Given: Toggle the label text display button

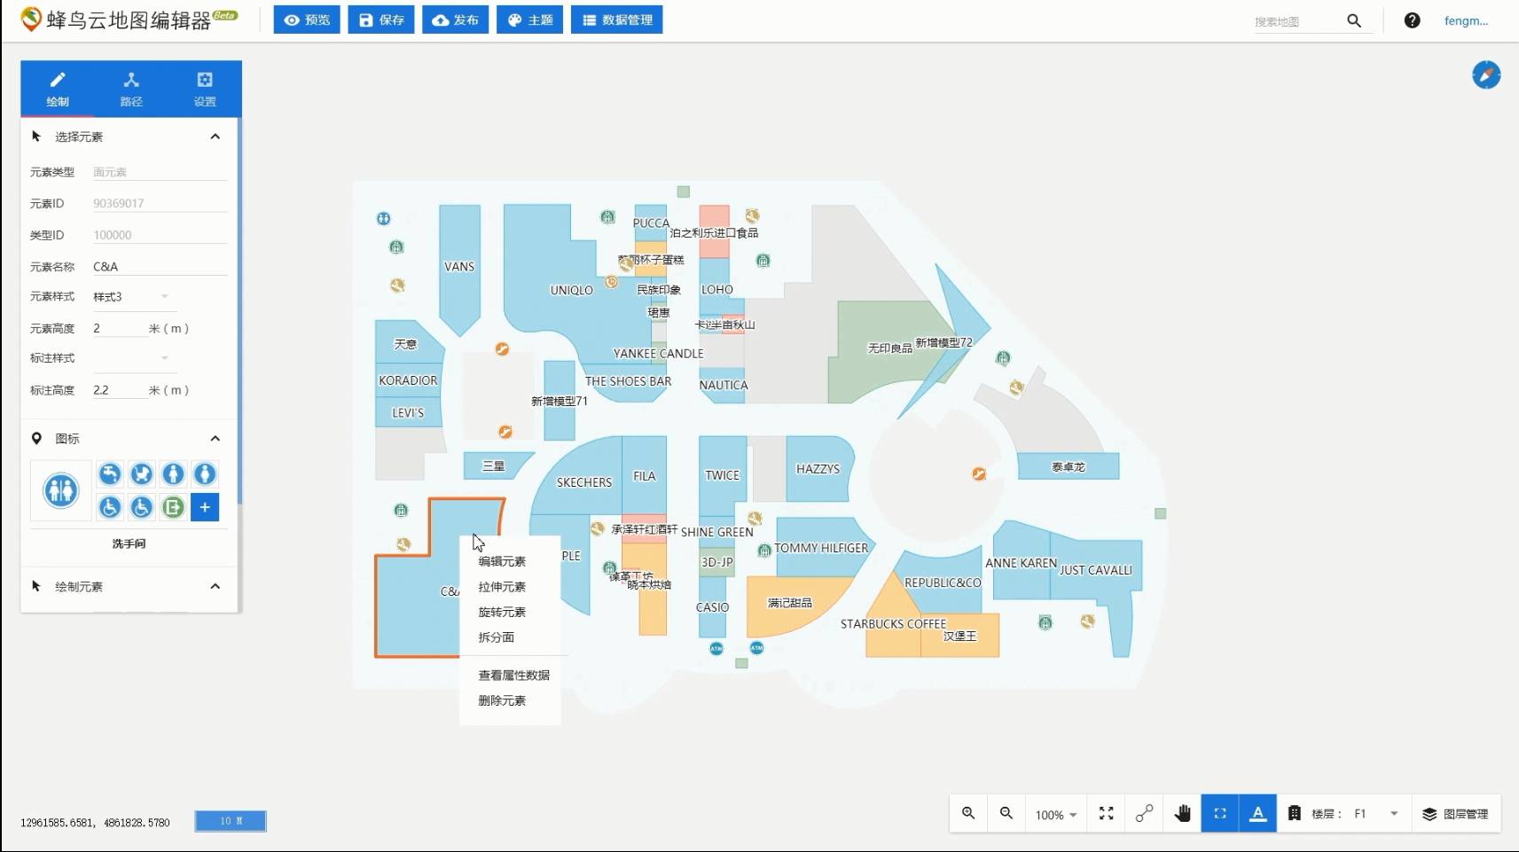Looking at the screenshot, I should click(1257, 814).
